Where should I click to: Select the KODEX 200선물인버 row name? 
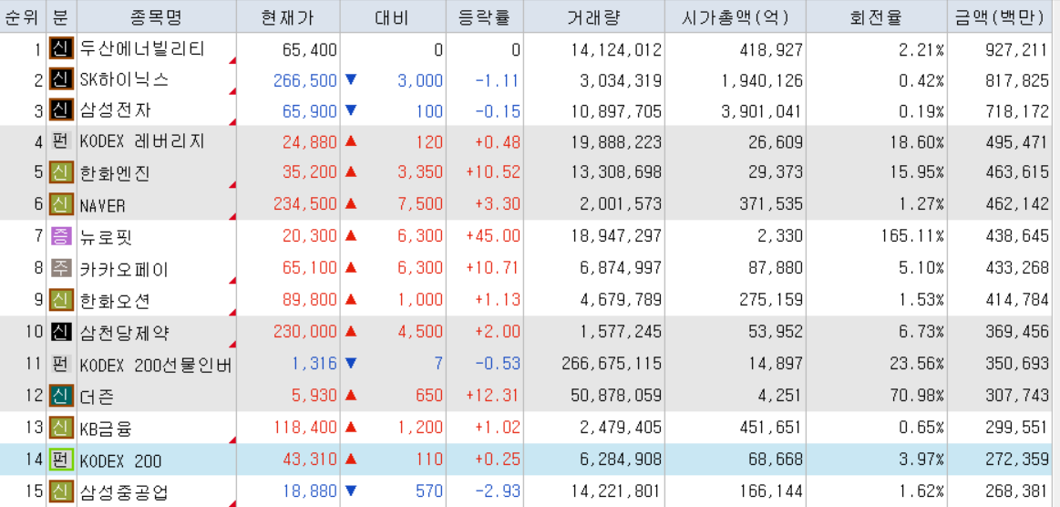156,365
